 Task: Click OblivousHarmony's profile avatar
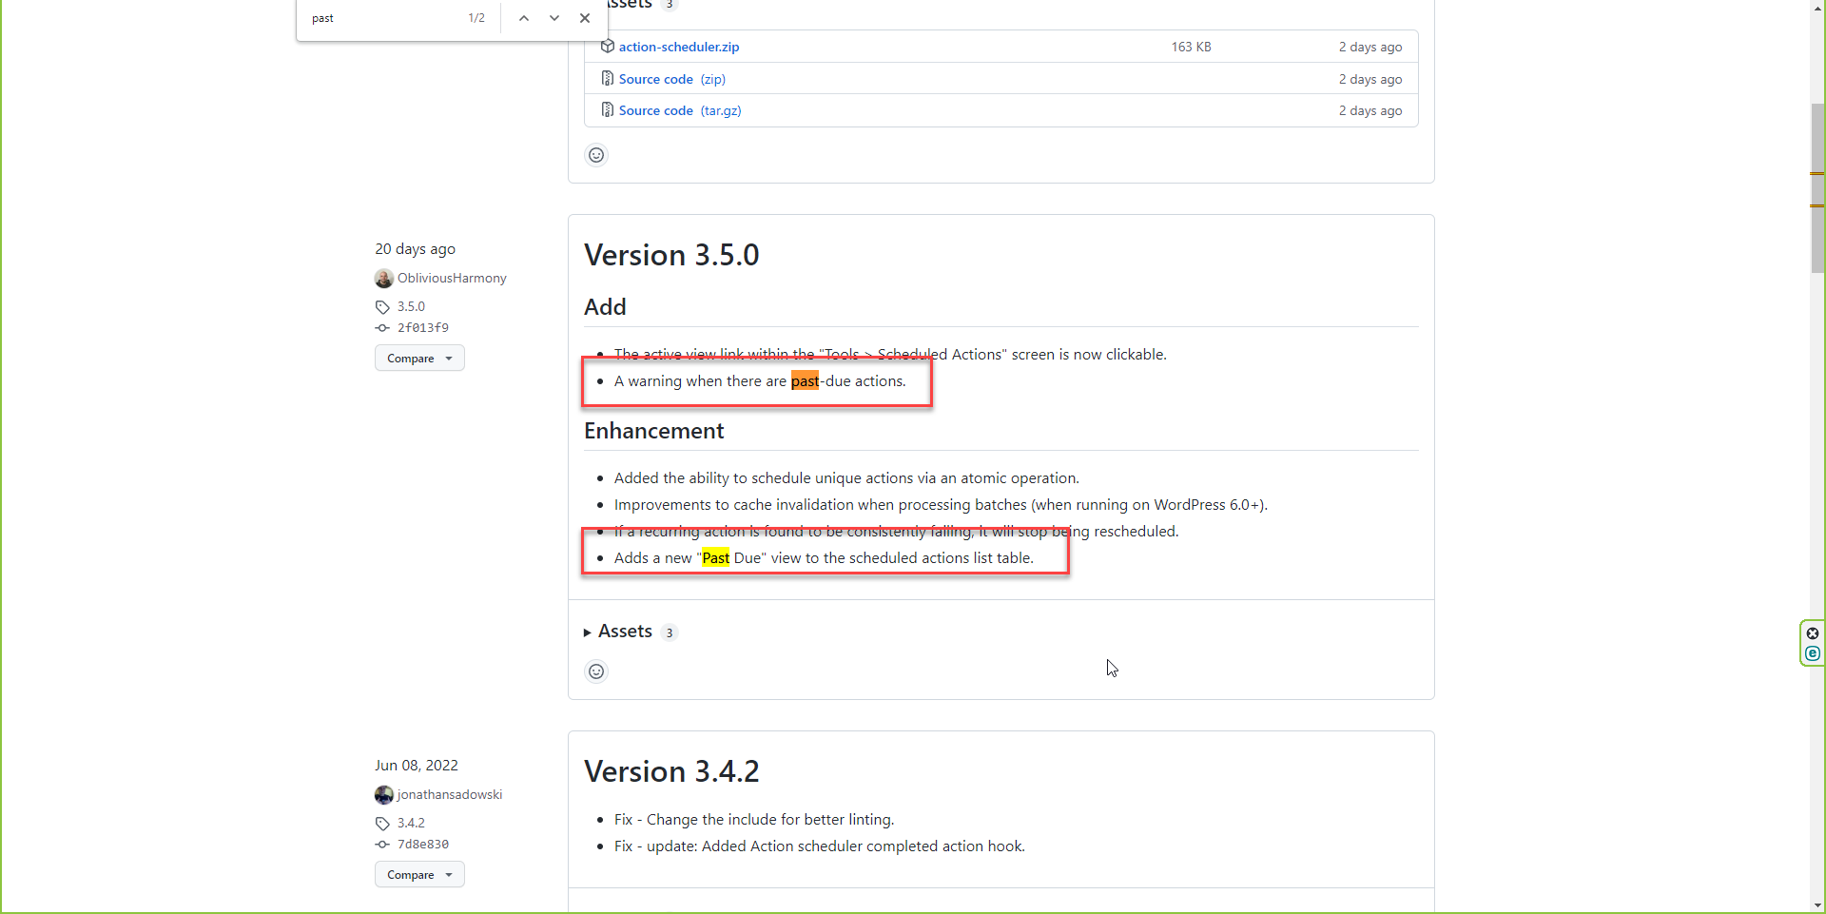383,278
